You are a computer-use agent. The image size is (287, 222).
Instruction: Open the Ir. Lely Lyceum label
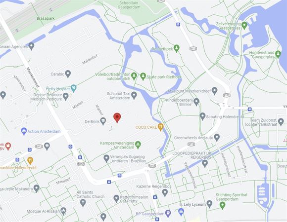192,205
